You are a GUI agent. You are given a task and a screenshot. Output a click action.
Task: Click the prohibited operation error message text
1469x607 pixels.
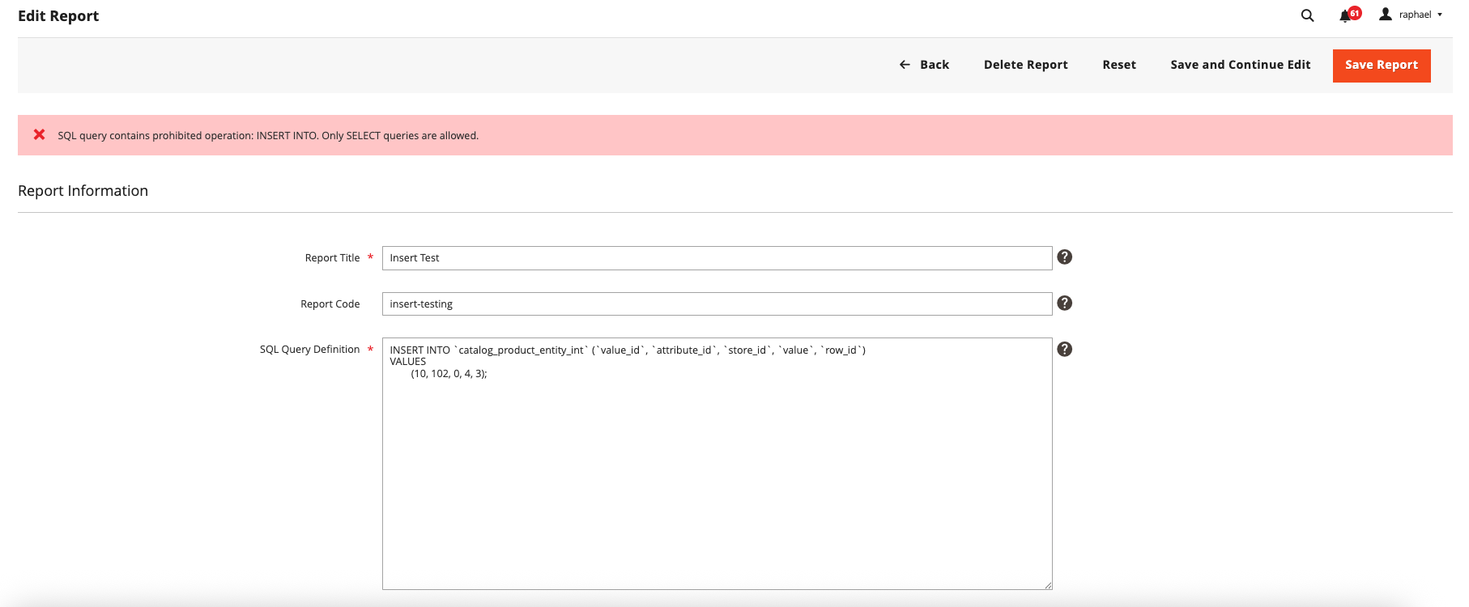coord(268,136)
